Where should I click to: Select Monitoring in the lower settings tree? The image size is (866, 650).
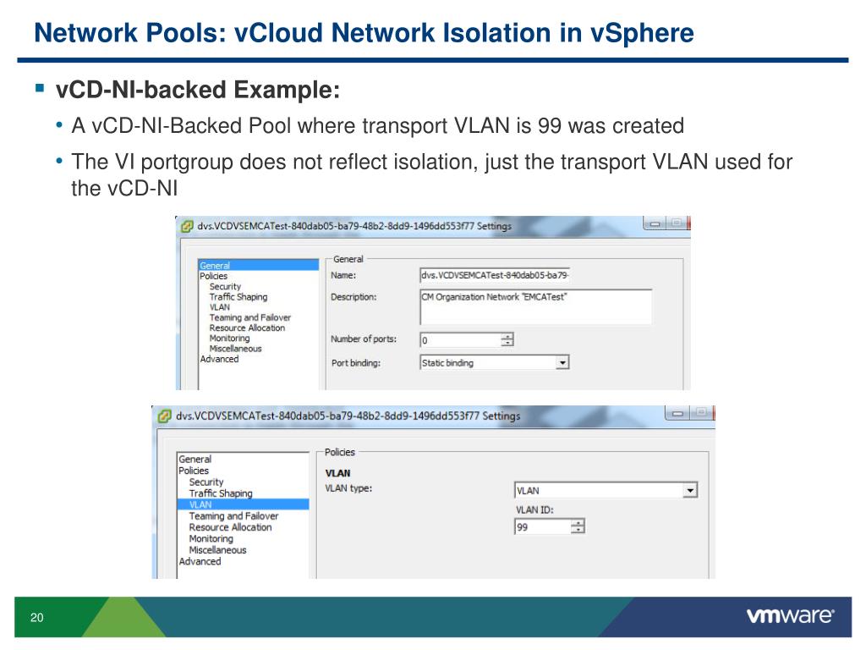211,538
